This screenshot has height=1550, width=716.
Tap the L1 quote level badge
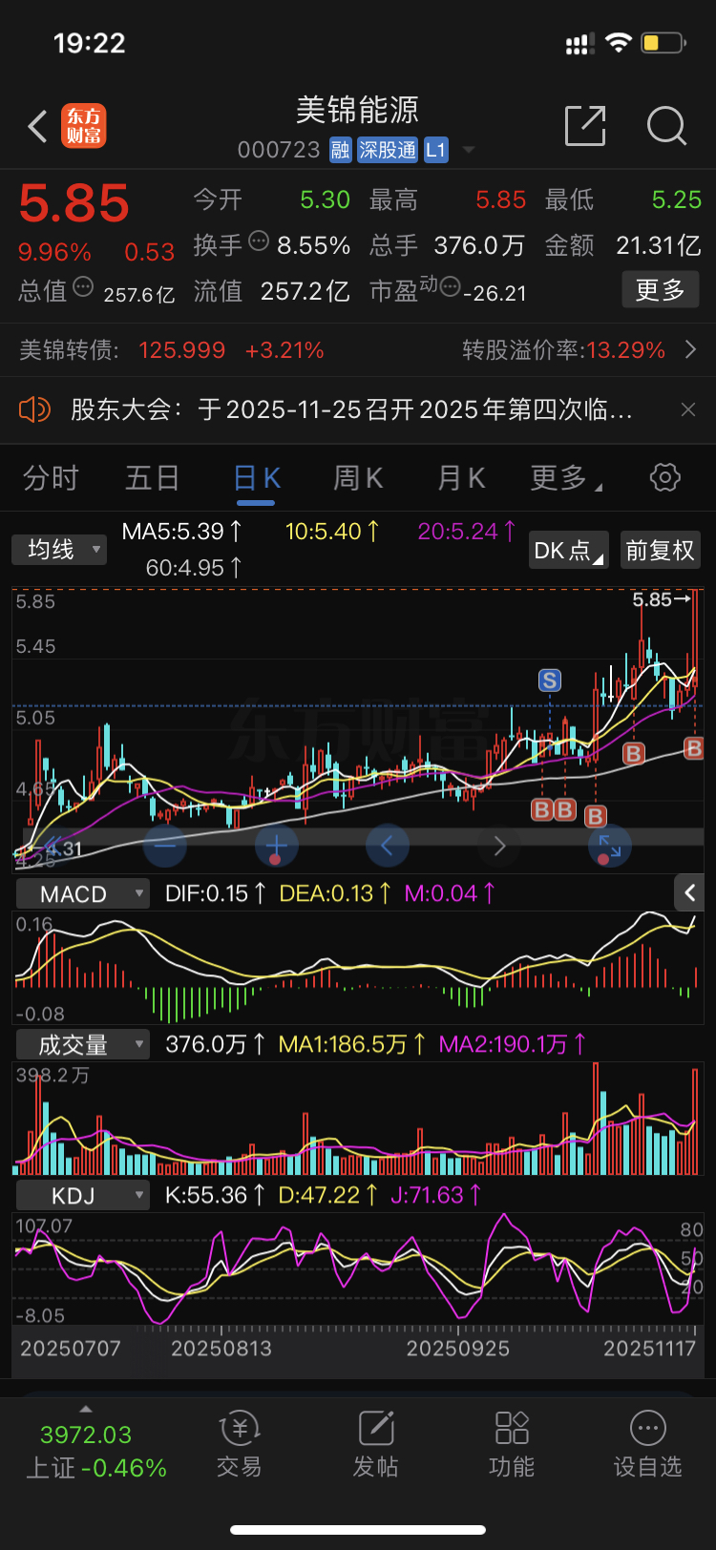pos(435,150)
